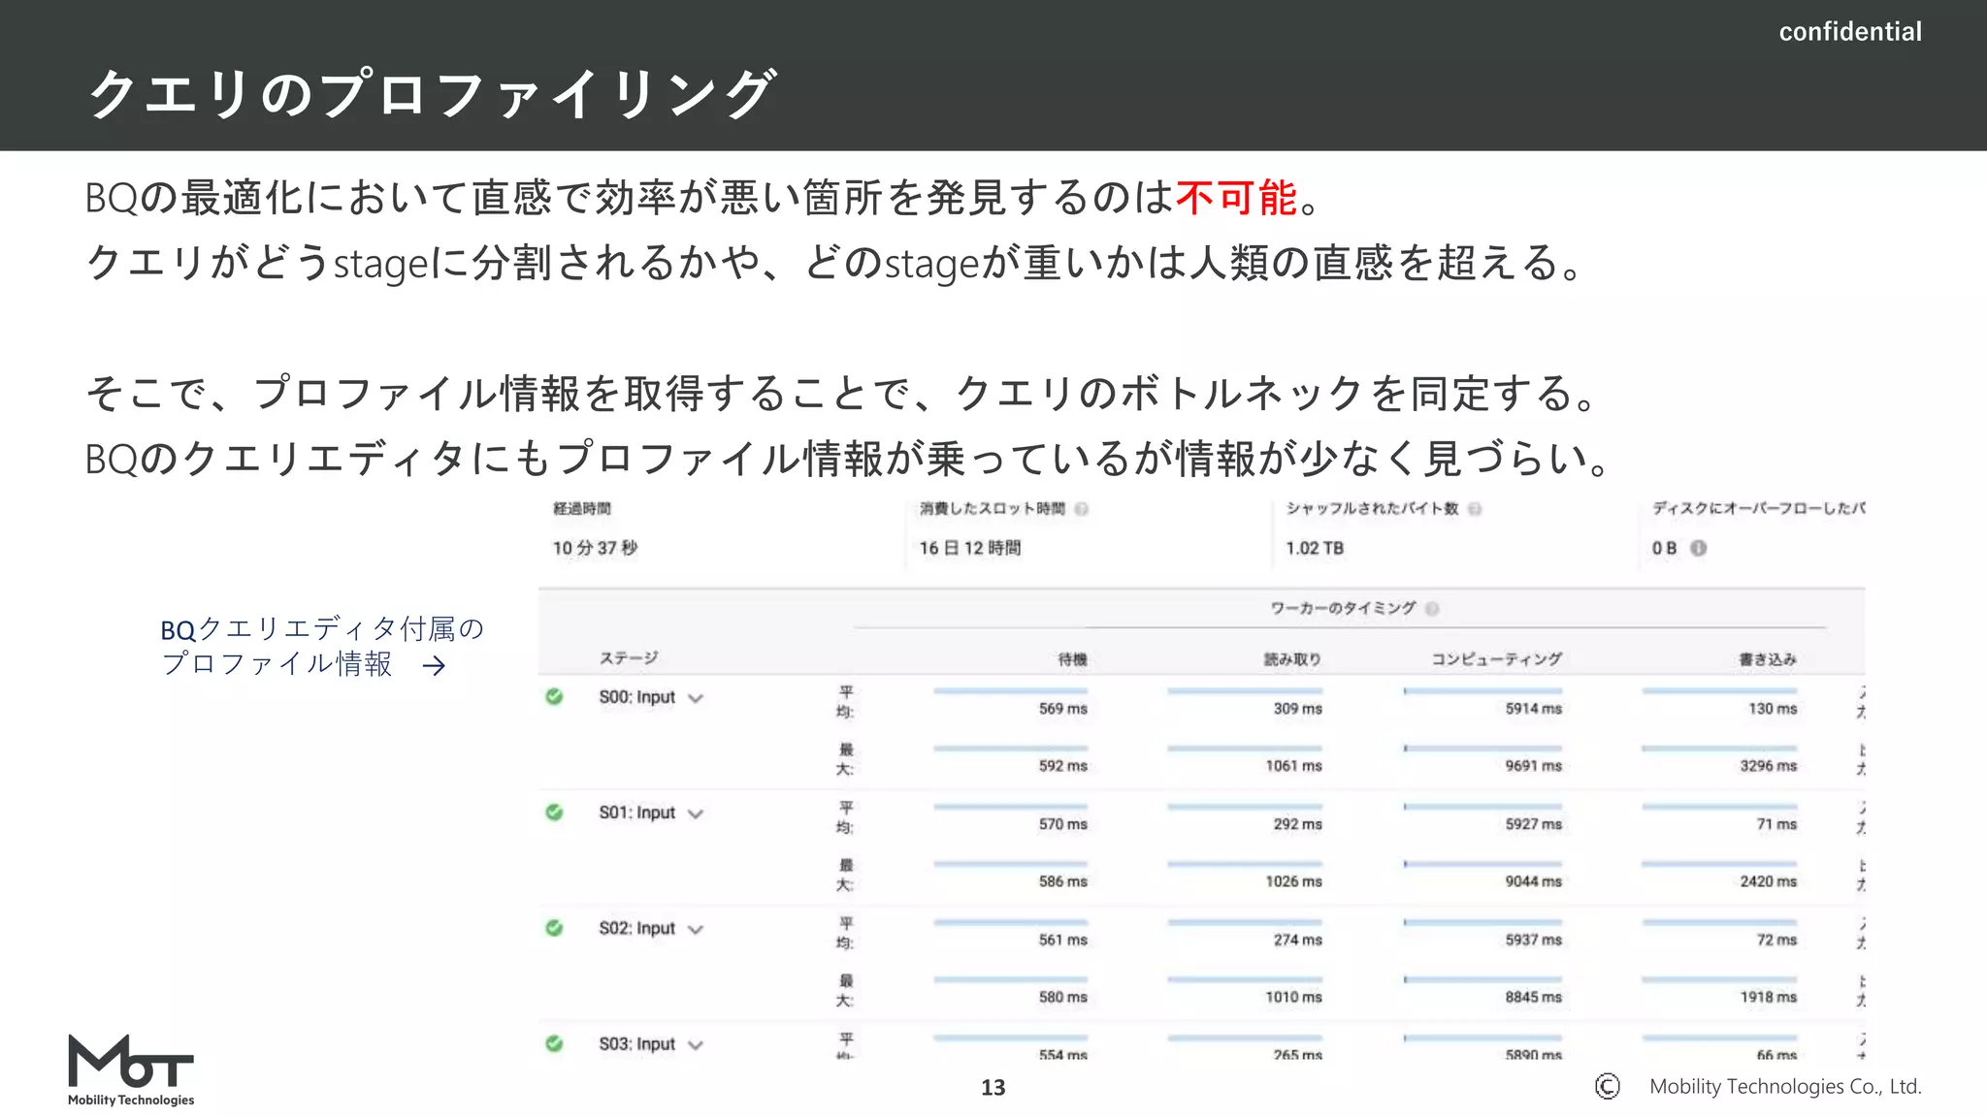The width and height of the screenshot is (1987, 1117).
Task: Click the 9044 ms compute value for S01
Action: [1534, 881]
